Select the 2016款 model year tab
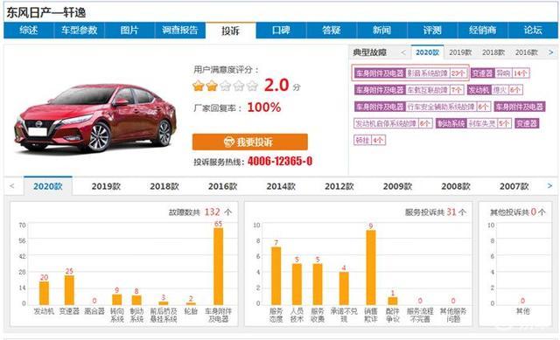Image resolution: width=560 pixels, height=340 pixels. tap(223, 186)
